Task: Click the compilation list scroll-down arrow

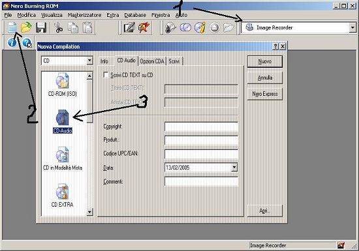Action: point(90,212)
